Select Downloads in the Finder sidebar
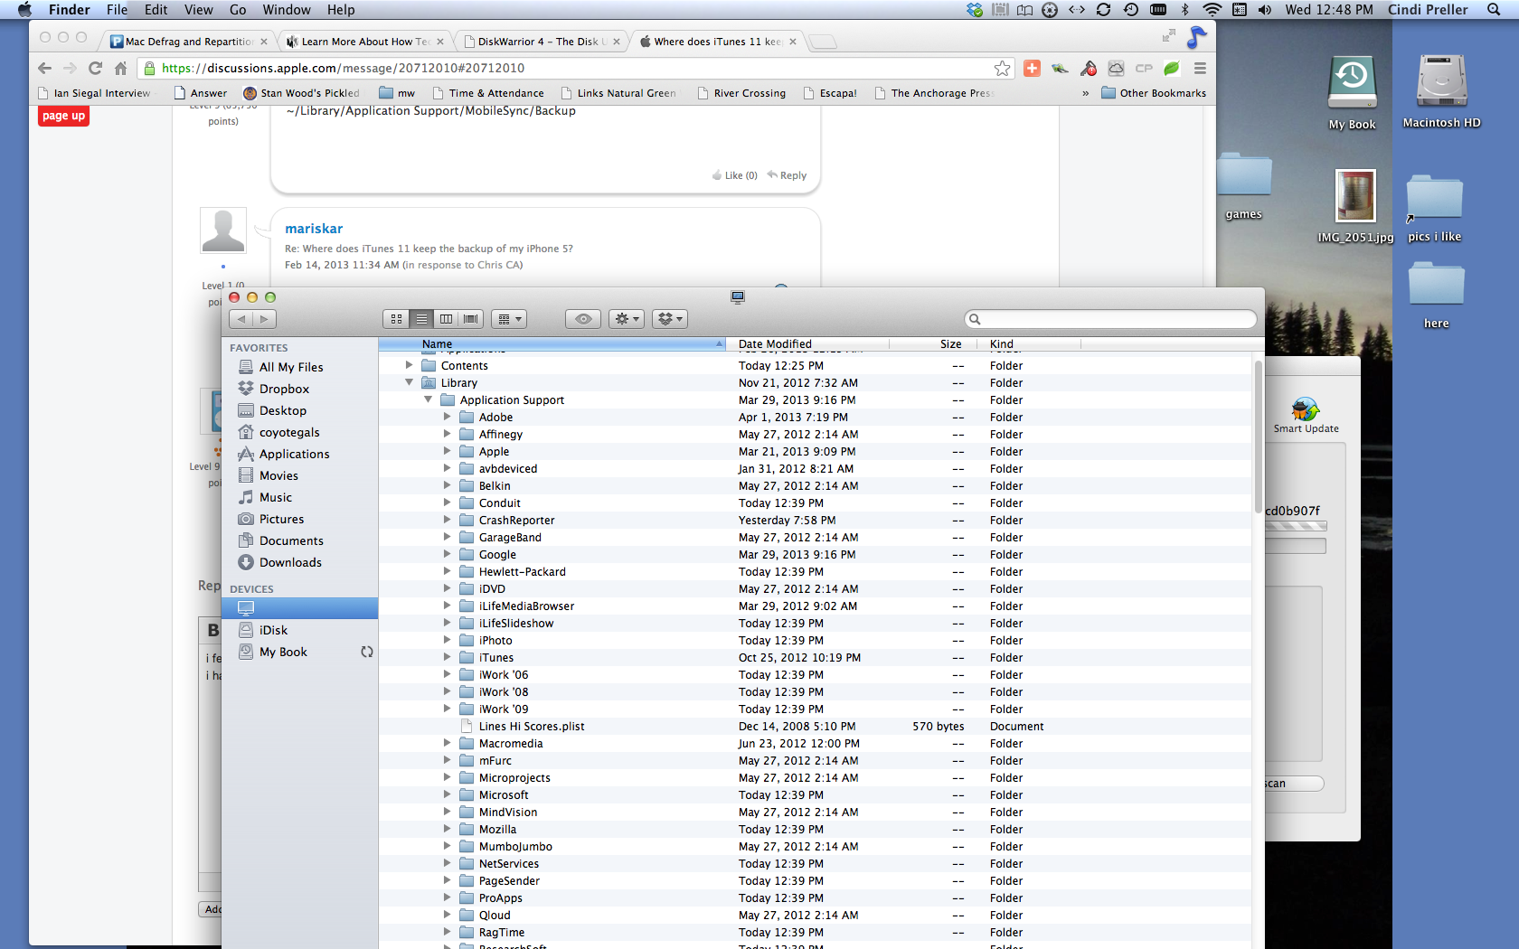Image resolution: width=1519 pixels, height=949 pixels. click(290, 562)
